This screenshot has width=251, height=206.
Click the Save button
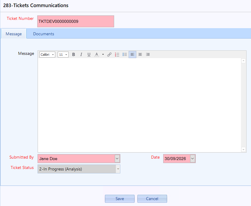pos(120,199)
